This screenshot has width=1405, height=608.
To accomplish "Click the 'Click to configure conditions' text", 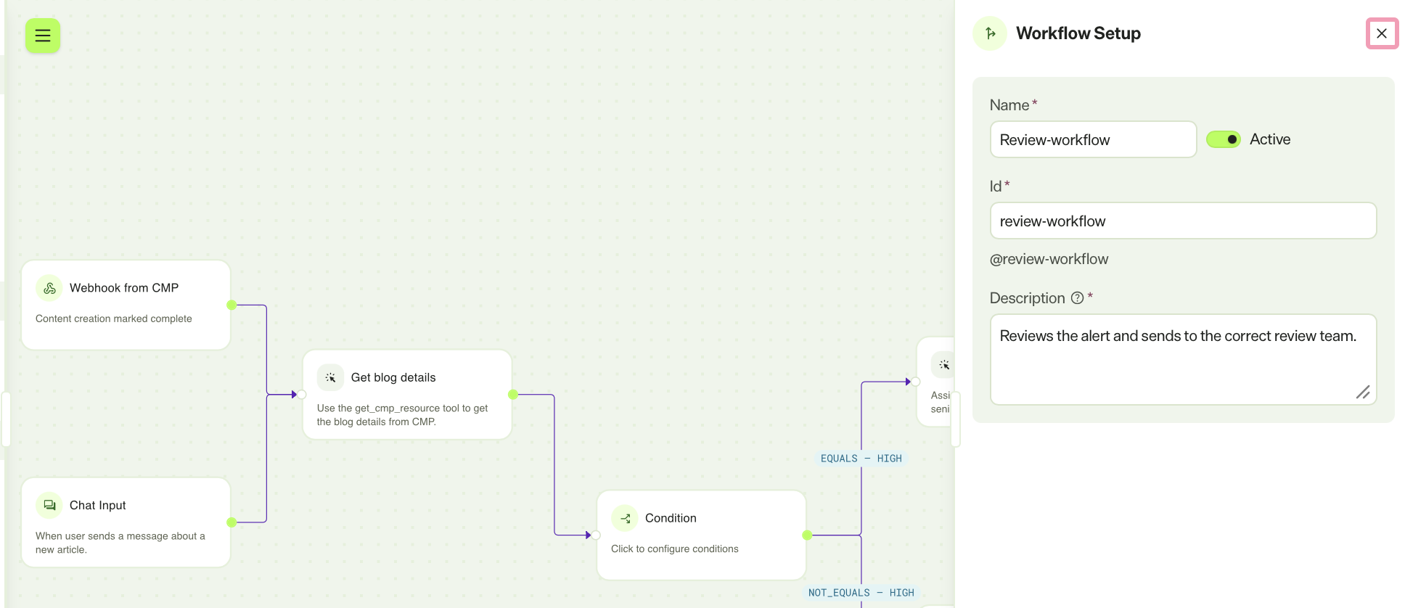I will click(x=675, y=549).
